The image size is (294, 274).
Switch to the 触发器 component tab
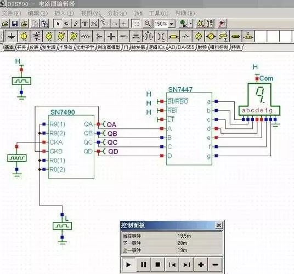pos(138,47)
